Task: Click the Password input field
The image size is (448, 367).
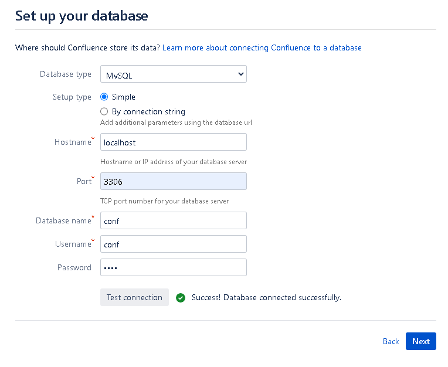Action: 173,267
